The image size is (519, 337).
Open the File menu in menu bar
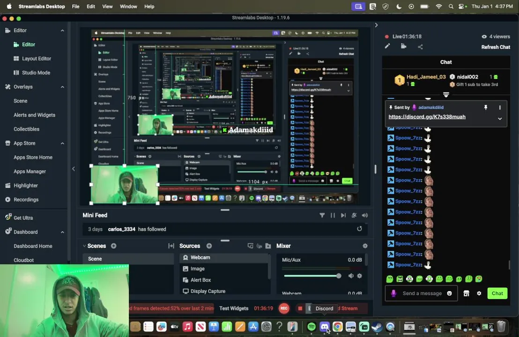click(x=76, y=6)
